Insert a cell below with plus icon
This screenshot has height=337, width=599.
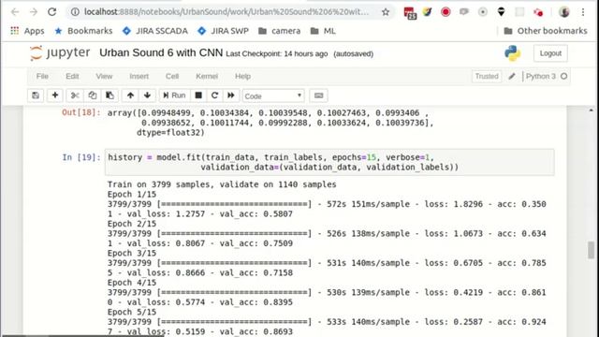[55, 95]
